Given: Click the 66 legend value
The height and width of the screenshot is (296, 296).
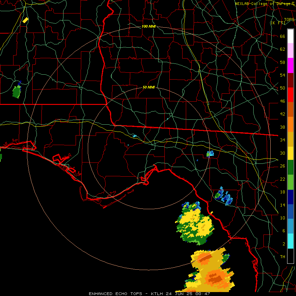Looking at the screenshot, I should point(283,36).
